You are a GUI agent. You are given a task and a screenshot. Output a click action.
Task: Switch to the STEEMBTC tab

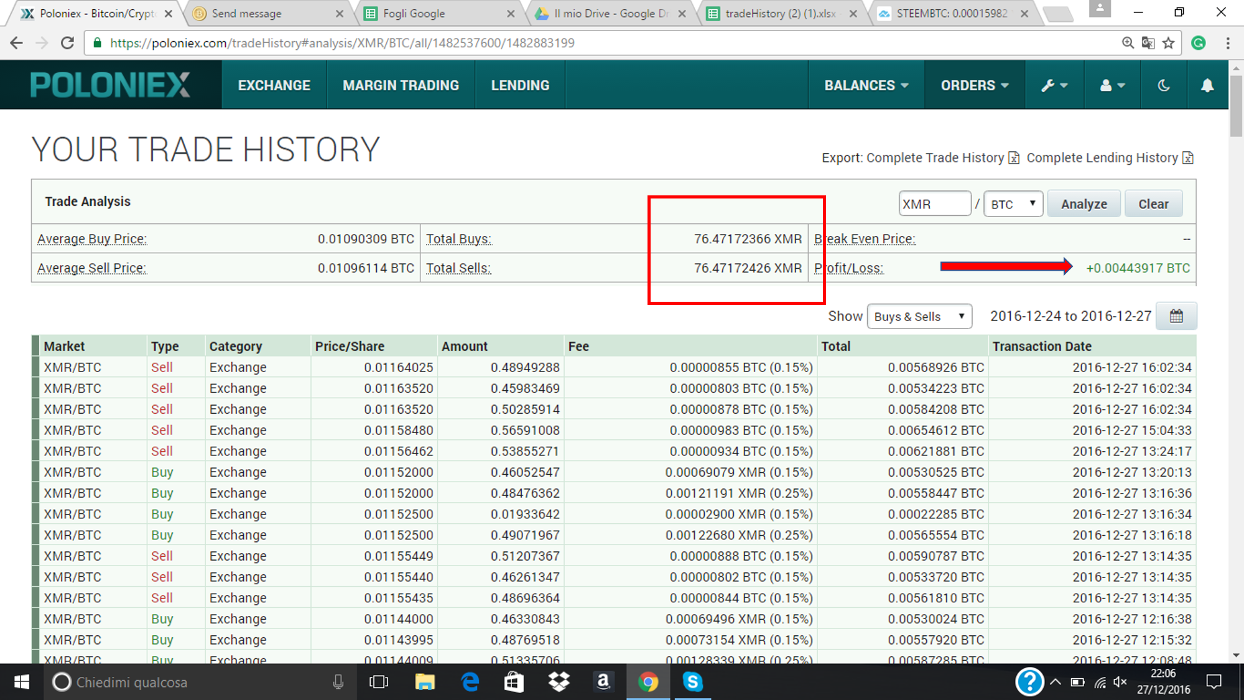coord(952,13)
